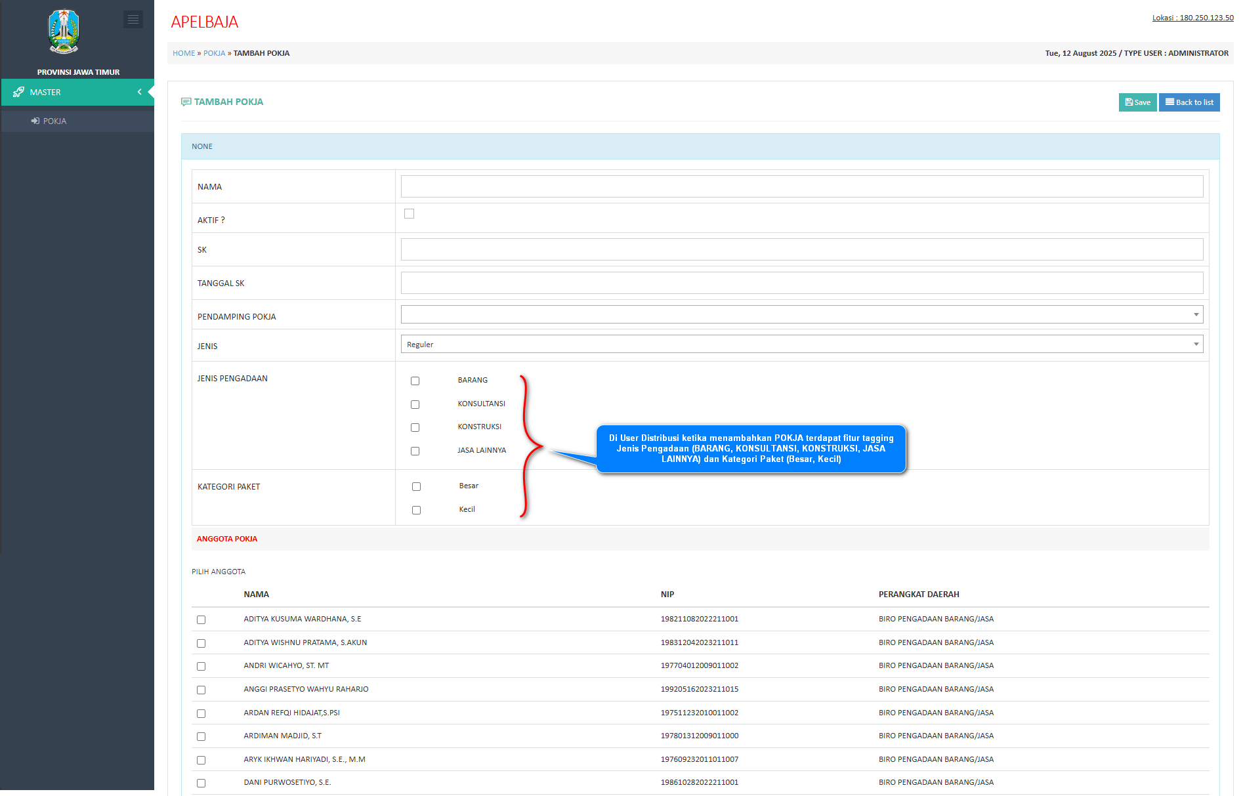Open the JENIS dropdown showing Reguler
The width and height of the screenshot is (1243, 796).
click(x=801, y=345)
